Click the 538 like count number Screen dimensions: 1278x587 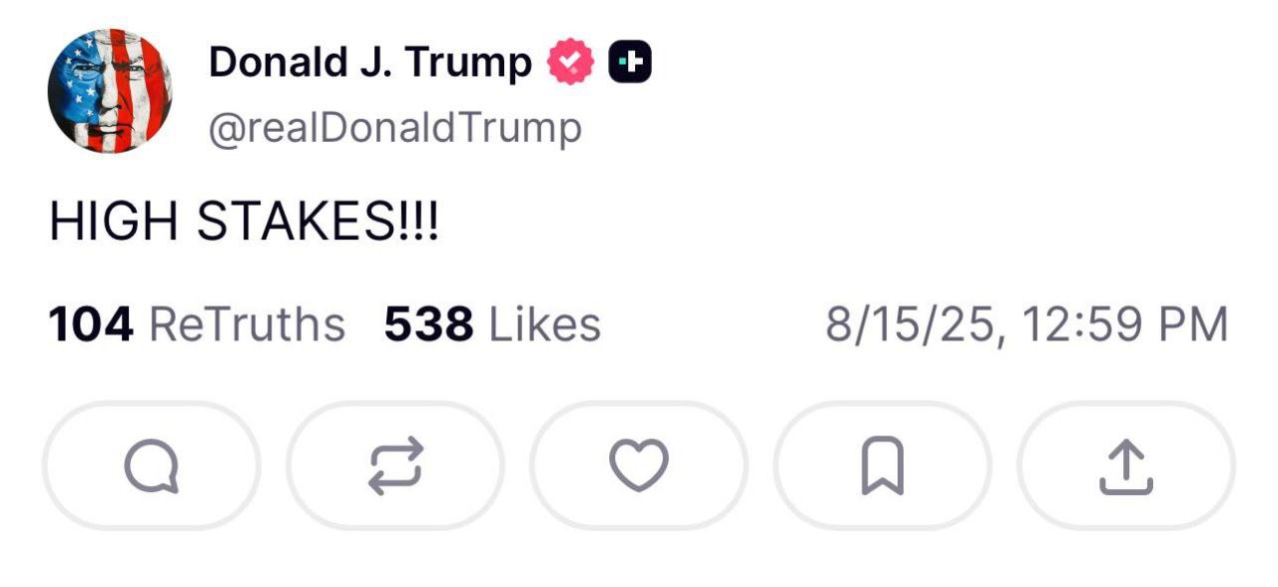click(x=429, y=324)
